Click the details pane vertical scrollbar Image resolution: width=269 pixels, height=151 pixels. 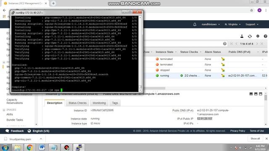coord(266,98)
